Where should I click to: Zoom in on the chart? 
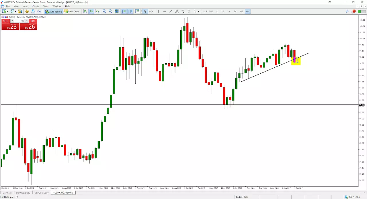tap(104, 11)
